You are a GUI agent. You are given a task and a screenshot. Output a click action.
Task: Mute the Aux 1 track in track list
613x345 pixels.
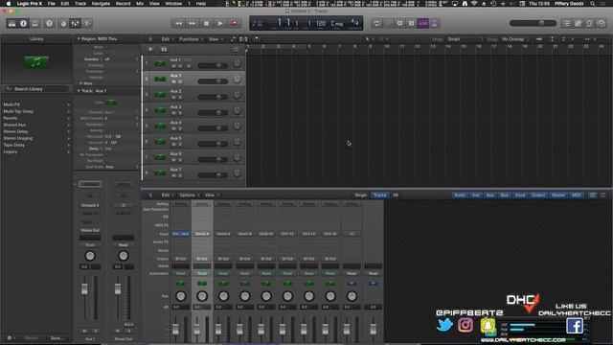tap(174, 81)
